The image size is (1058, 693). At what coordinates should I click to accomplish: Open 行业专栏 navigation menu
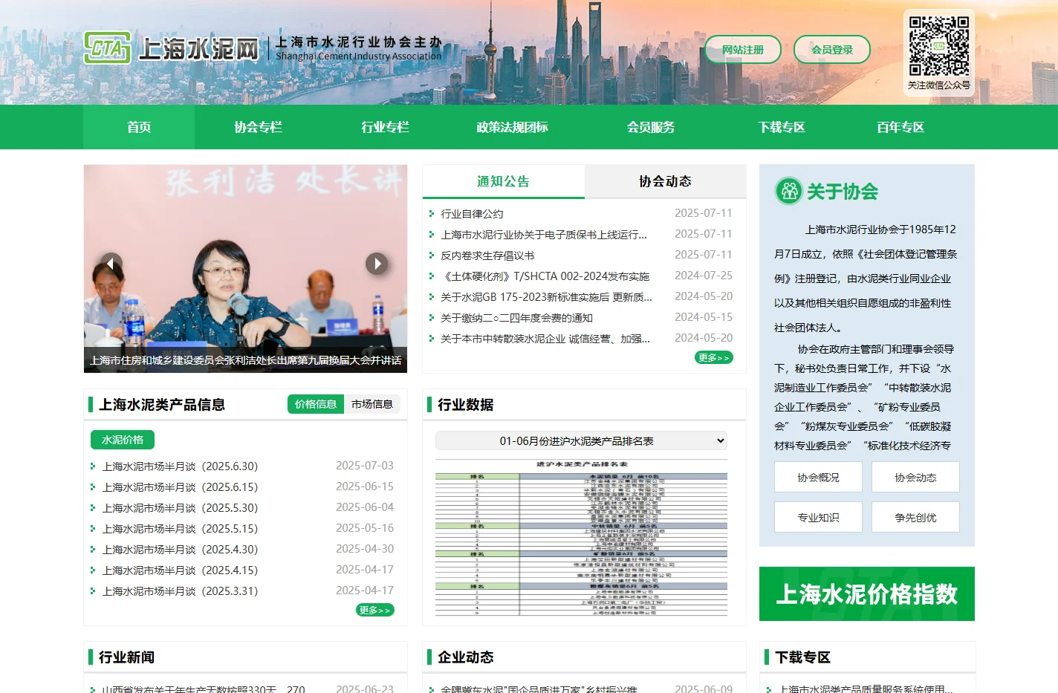tap(386, 127)
